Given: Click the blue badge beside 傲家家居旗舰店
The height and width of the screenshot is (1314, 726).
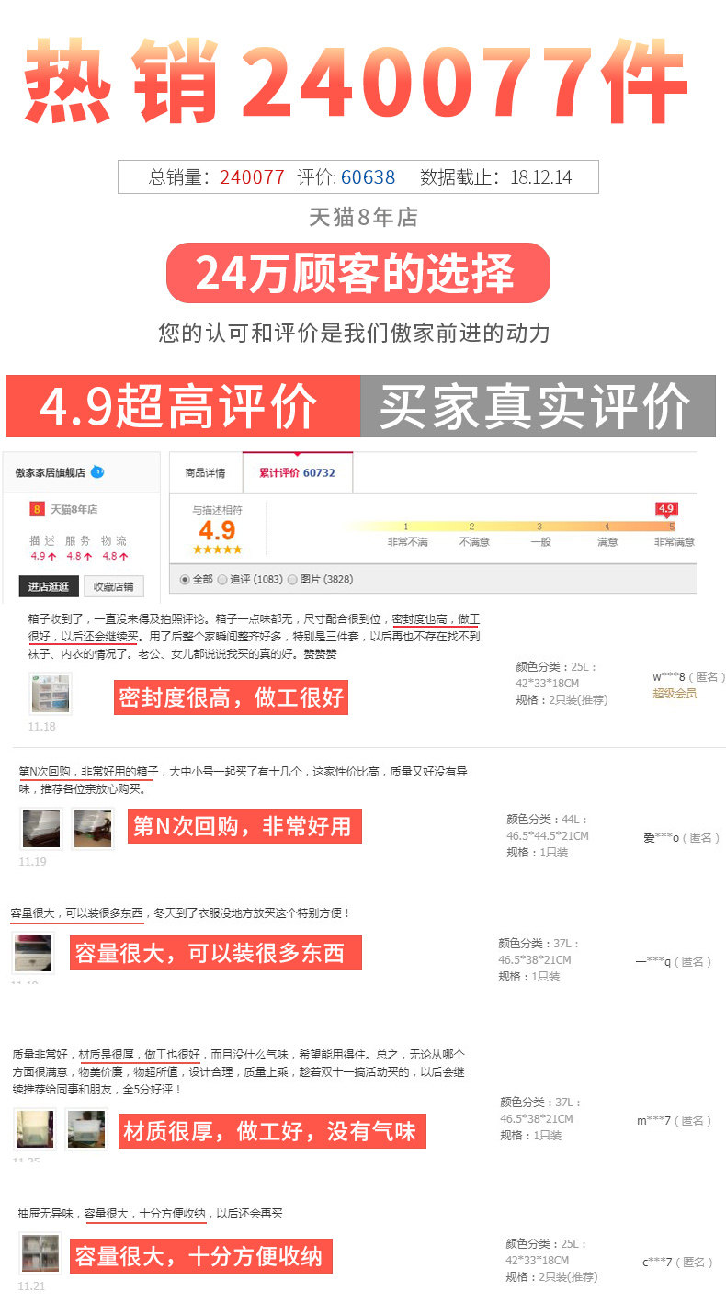Looking at the screenshot, I should [98, 472].
